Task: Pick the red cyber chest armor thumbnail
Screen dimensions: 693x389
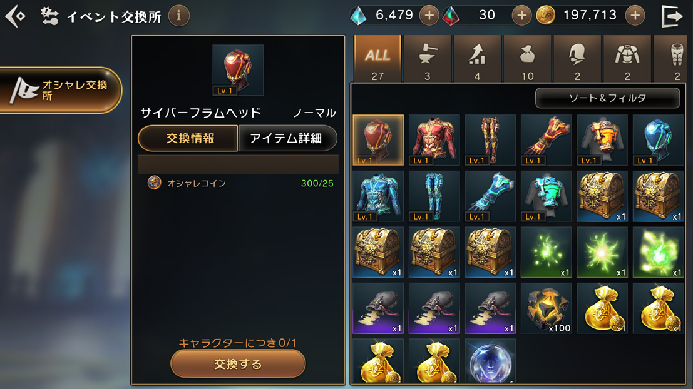Action: point(434,140)
